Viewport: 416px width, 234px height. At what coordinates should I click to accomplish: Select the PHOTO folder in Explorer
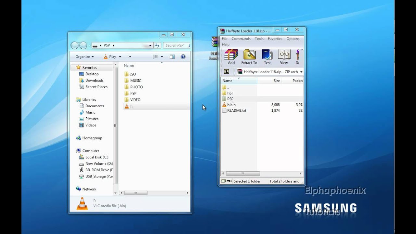pyautogui.click(x=134, y=87)
